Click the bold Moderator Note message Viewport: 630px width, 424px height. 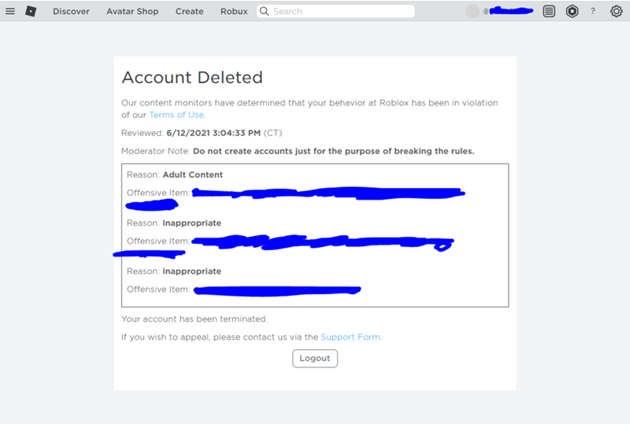333,151
